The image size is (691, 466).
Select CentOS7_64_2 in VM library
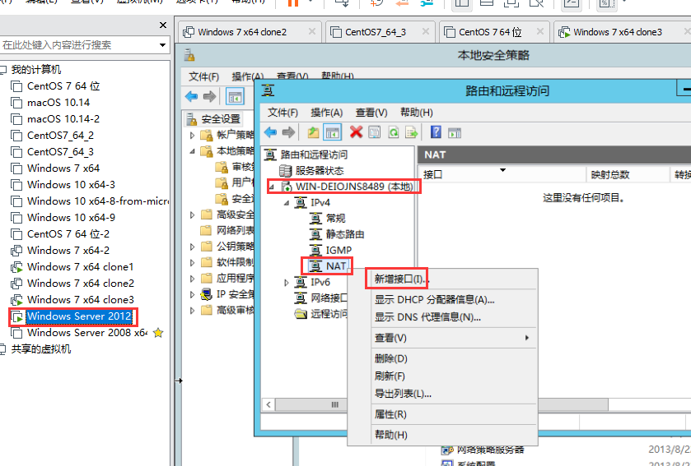[x=60, y=136]
